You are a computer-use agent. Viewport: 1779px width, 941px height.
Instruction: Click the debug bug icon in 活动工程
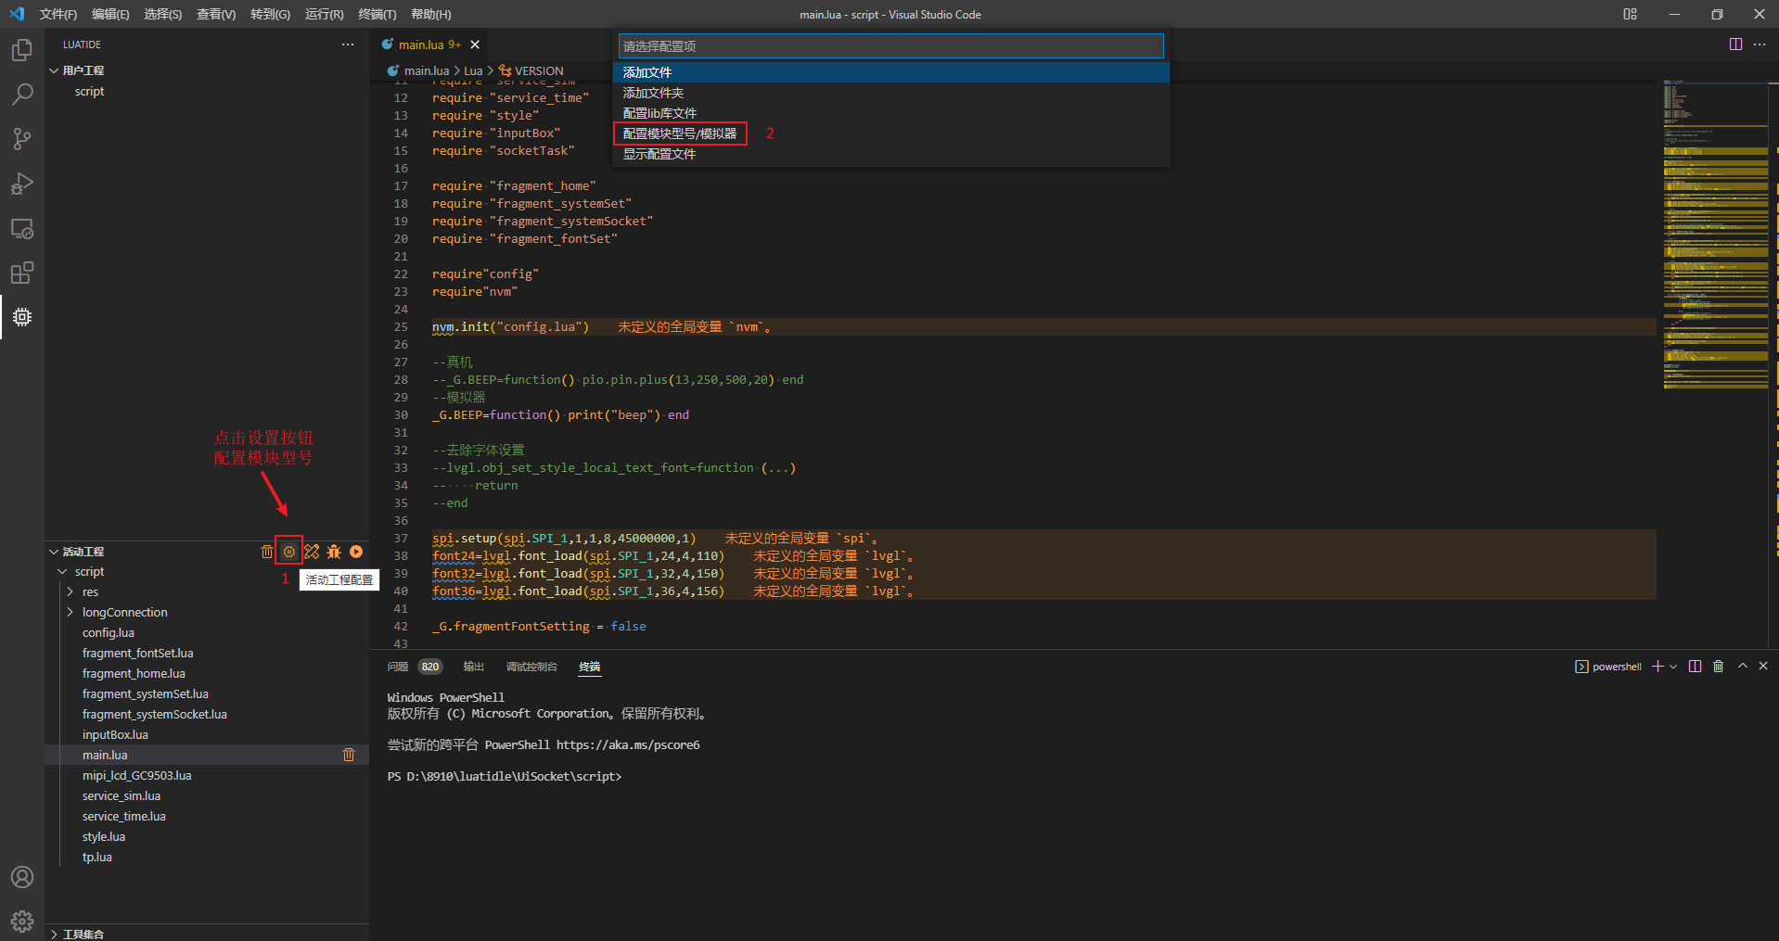[334, 552]
